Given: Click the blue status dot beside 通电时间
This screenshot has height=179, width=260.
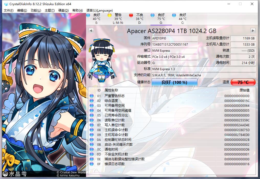Looking at the screenshot, I should coord(92,149).
